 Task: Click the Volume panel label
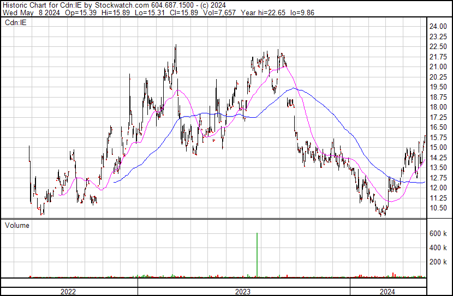coord(17,225)
